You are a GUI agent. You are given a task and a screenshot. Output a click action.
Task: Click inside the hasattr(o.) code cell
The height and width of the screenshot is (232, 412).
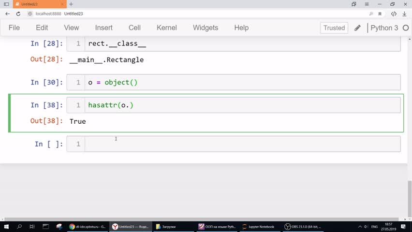point(243,105)
